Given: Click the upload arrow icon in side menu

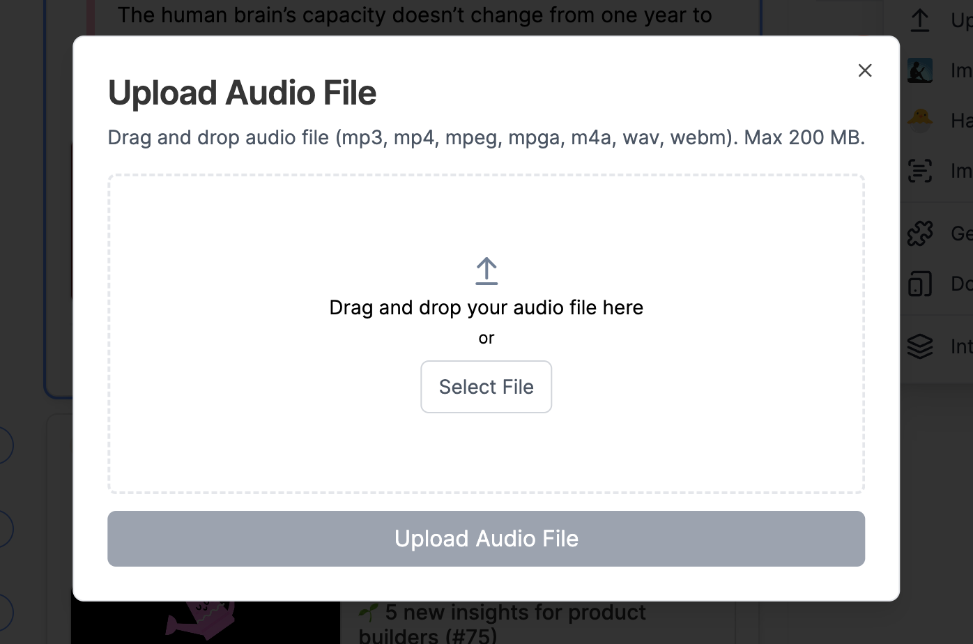Looking at the screenshot, I should [920, 20].
